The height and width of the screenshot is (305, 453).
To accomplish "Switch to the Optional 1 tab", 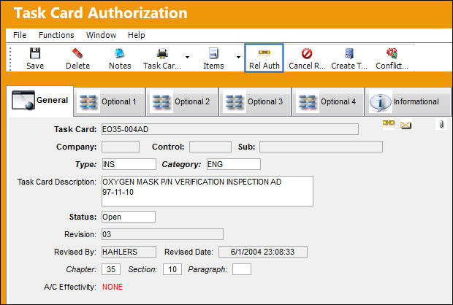I will click(109, 101).
